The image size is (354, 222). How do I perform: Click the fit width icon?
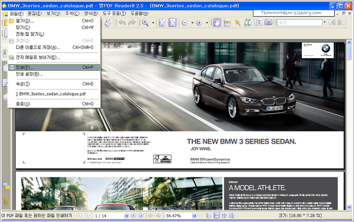(172, 22)
